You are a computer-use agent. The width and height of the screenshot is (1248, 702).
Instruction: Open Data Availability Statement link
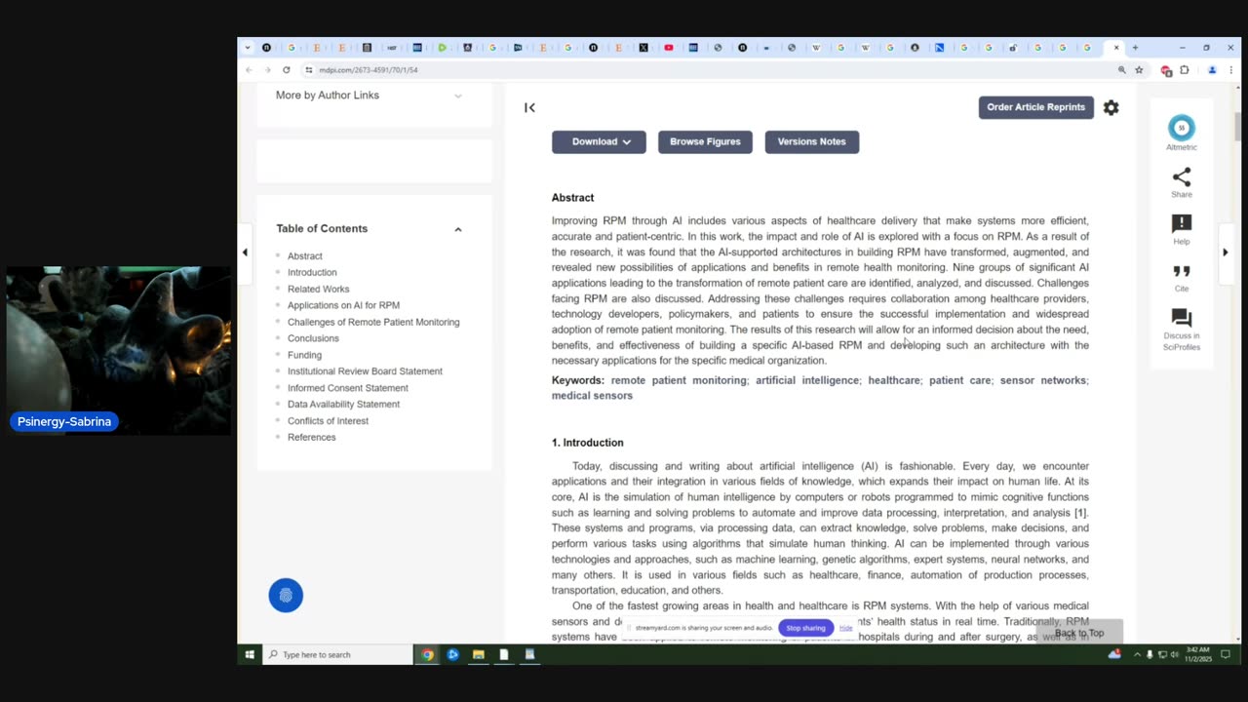click(343, 405)
